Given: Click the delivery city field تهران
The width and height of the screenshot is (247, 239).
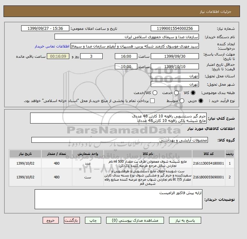Looking at the screenshot, I should [x=175, y=84].
